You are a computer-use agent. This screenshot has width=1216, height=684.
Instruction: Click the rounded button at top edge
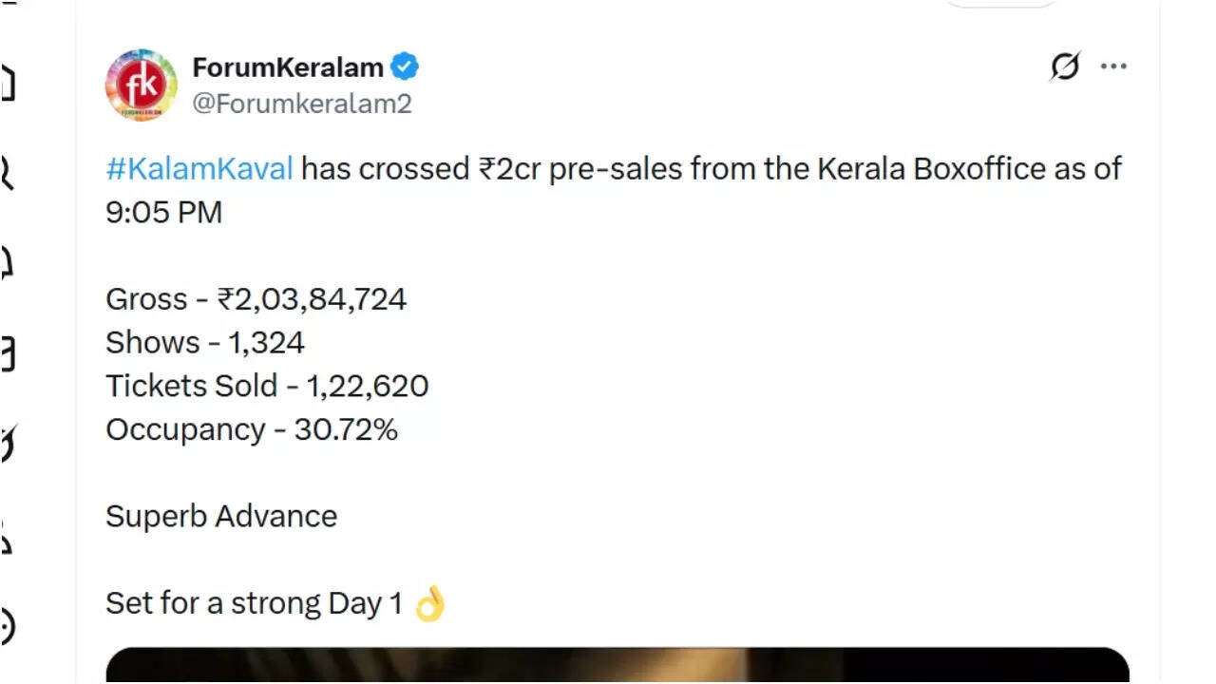(999, 3)
